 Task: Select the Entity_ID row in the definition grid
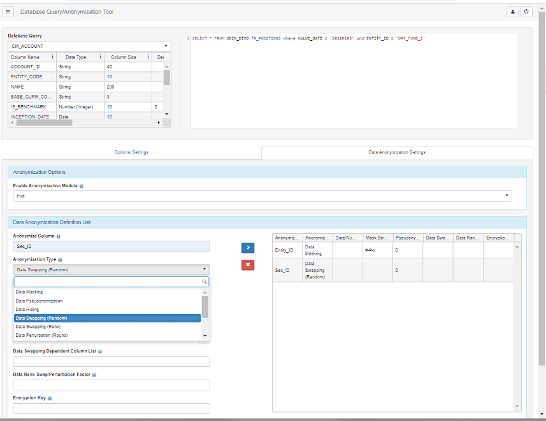point(393,250)
